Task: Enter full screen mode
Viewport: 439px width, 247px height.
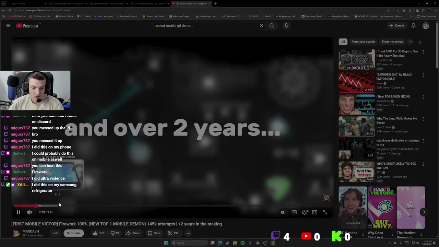Action: 325,212
